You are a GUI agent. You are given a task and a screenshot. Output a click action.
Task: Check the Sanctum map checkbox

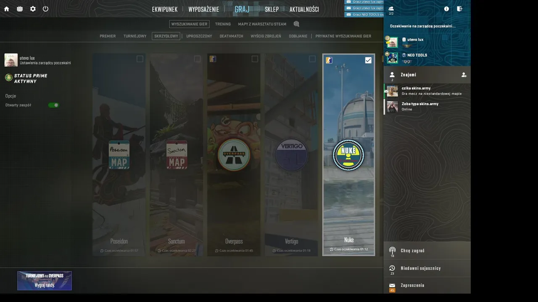coord(197,59)
